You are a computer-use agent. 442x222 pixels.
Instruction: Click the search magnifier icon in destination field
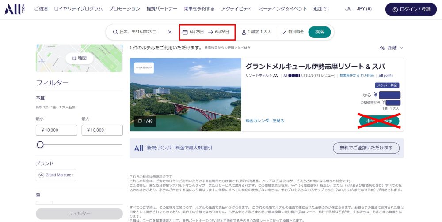115,32
